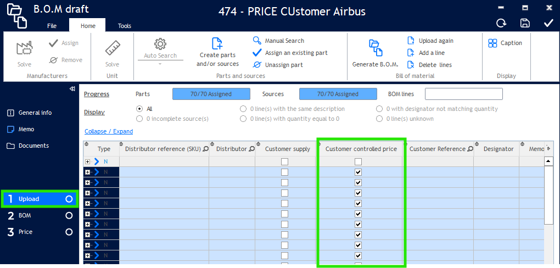Click the save disk icon

click(x=525, y=23)
